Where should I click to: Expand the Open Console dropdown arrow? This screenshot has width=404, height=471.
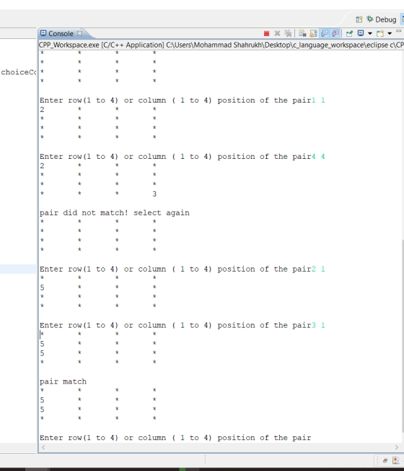390,33
